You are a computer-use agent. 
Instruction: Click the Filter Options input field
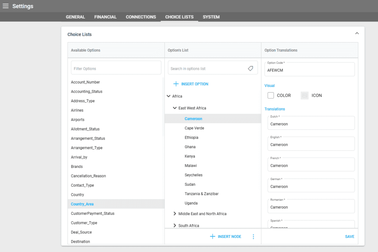pos(116,69)
